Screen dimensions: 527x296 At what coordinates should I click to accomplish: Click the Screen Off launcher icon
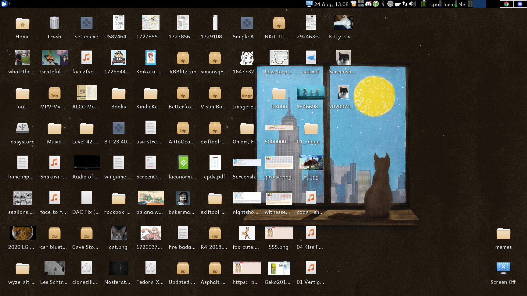click(x=503, y=268)
